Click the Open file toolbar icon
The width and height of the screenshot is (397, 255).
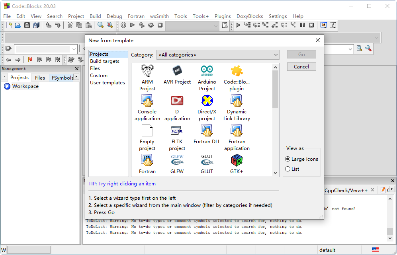(x=18, y=25)
